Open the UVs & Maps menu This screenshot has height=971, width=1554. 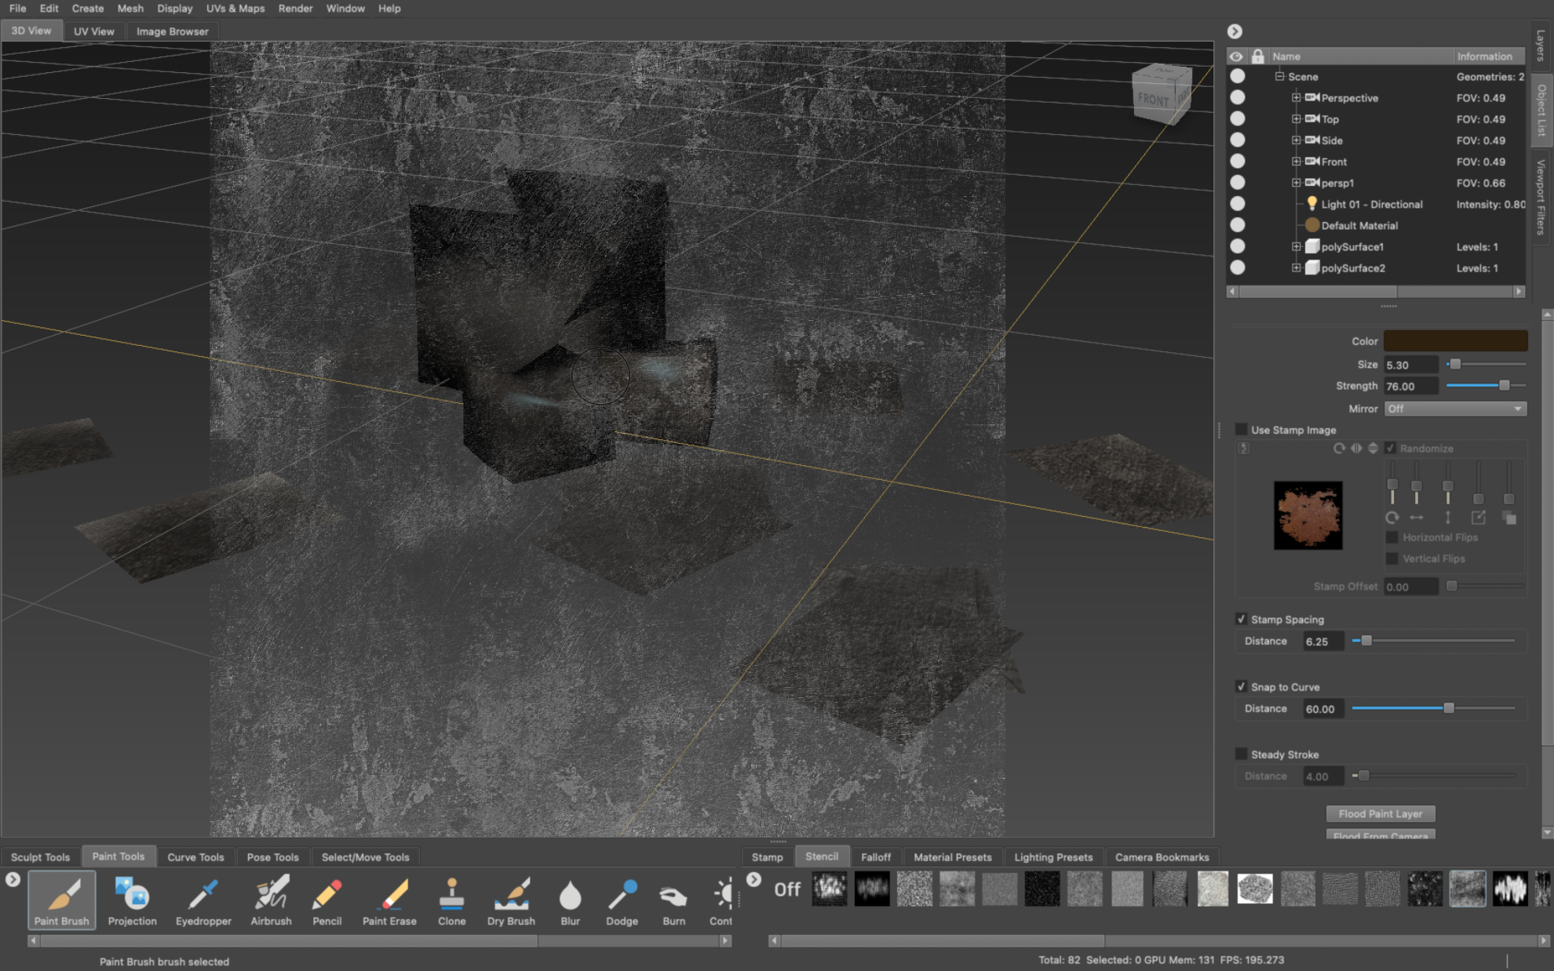coord(235,9)
